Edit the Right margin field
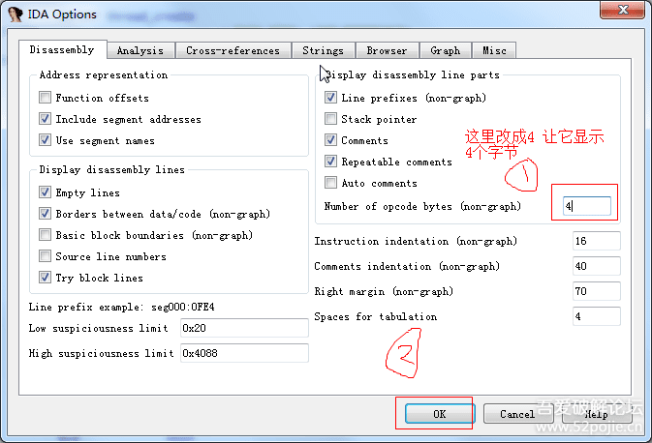 (596, 291)
